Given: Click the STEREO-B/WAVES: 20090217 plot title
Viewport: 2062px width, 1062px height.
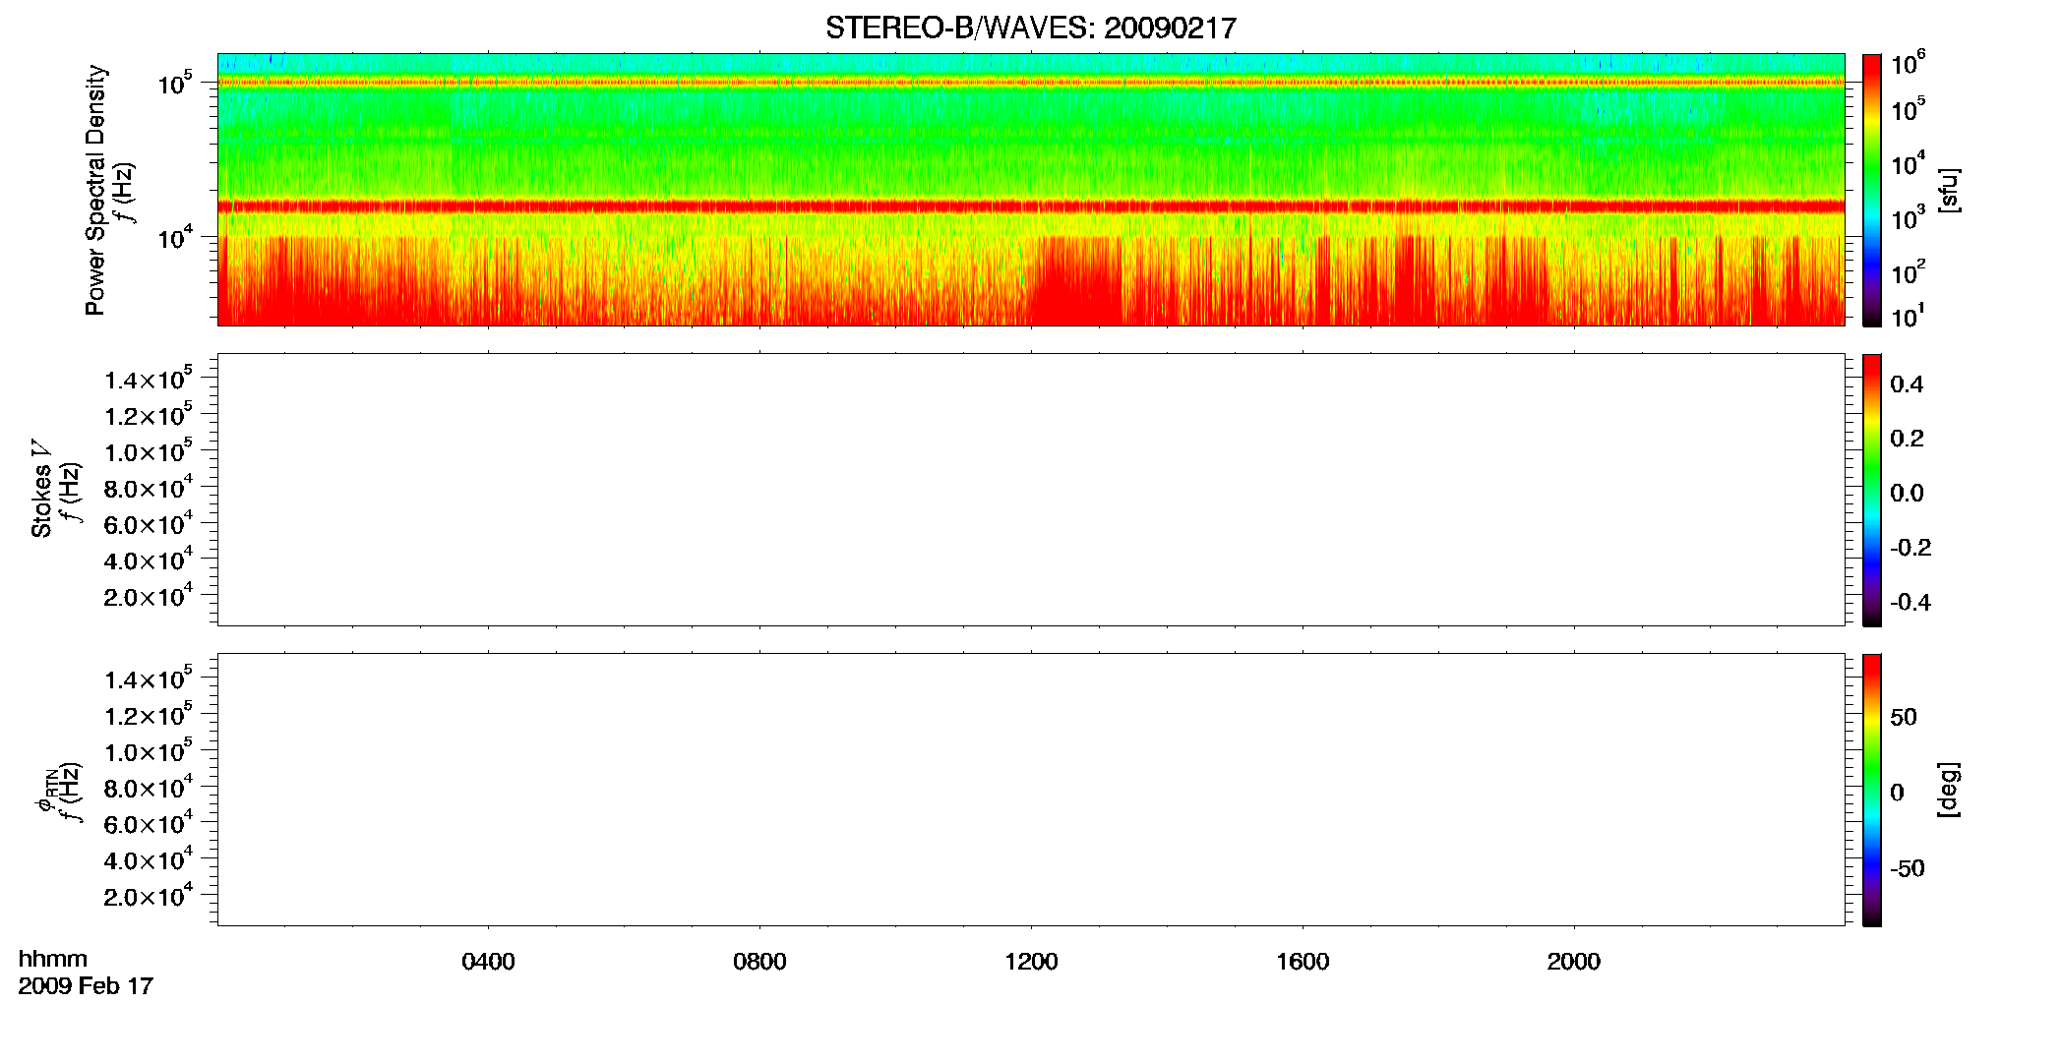Looking at the screenshot, I should 1030,29.
